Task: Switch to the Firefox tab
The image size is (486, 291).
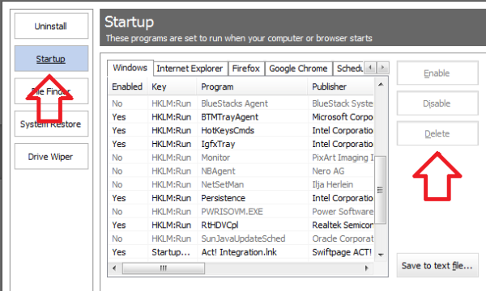Action: point(246,69)
